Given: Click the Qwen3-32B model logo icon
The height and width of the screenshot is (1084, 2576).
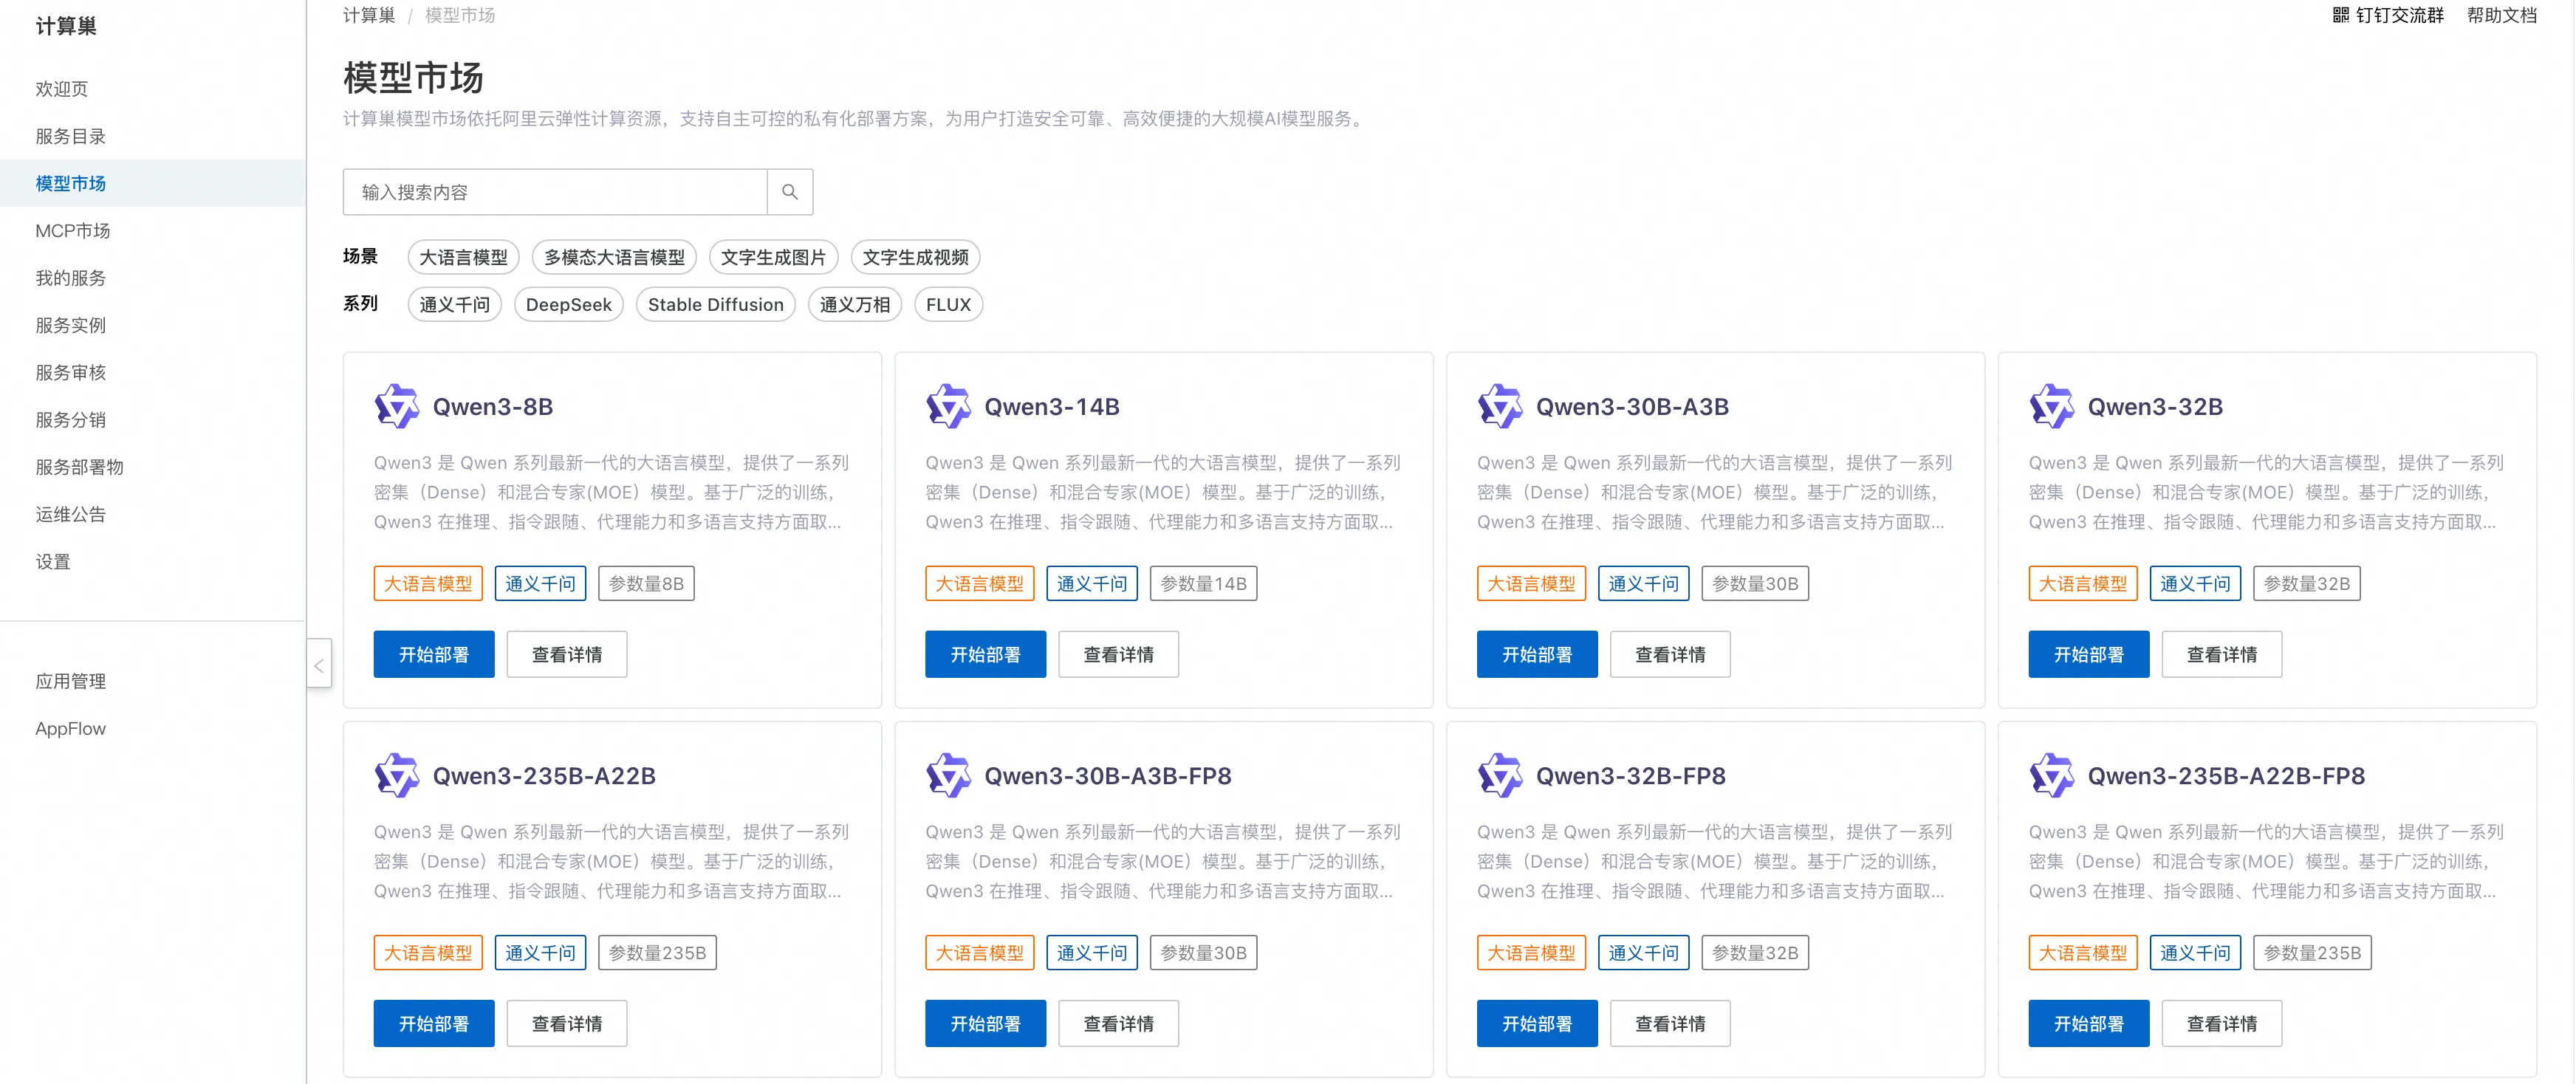Looking at the screenshot, I should point(2050,406).
